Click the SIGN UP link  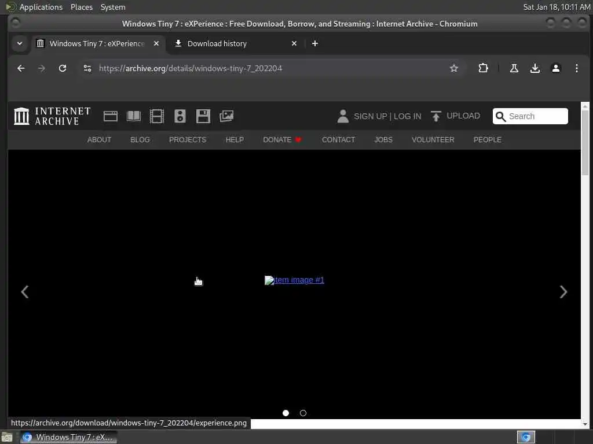coord(370,116)
